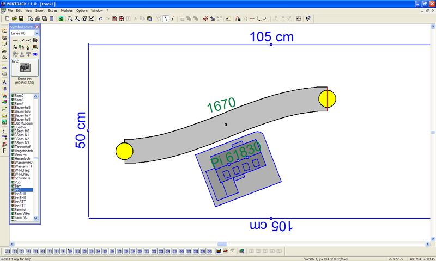
Task: Click the red layer icon in the bottom toolbar
Action: [226, 251]
